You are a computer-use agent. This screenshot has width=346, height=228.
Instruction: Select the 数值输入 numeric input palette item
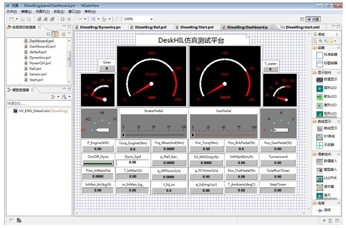pyautogui.click(x=327, y=161)
